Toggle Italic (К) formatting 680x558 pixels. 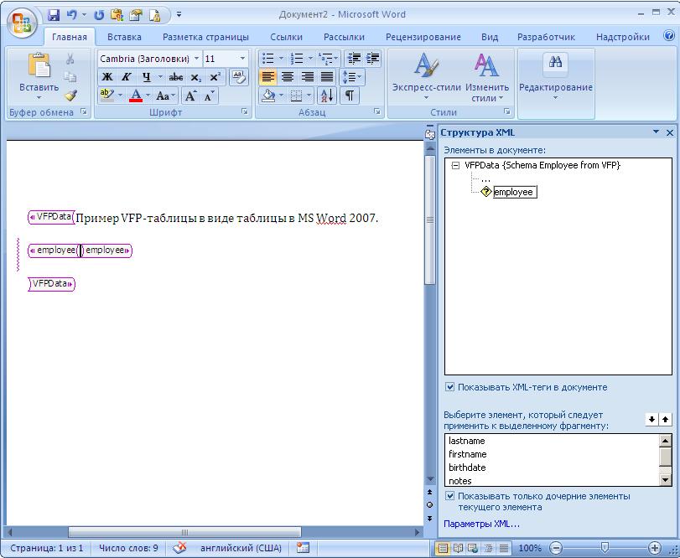point(127,77)
